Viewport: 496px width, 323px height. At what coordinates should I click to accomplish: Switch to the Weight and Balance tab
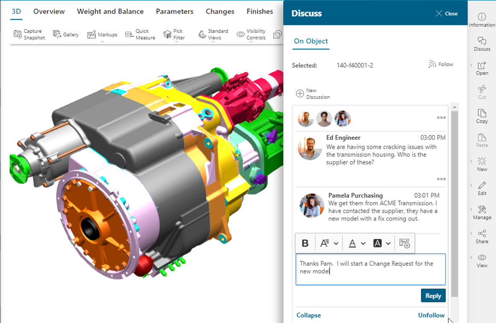pos(110,12)
